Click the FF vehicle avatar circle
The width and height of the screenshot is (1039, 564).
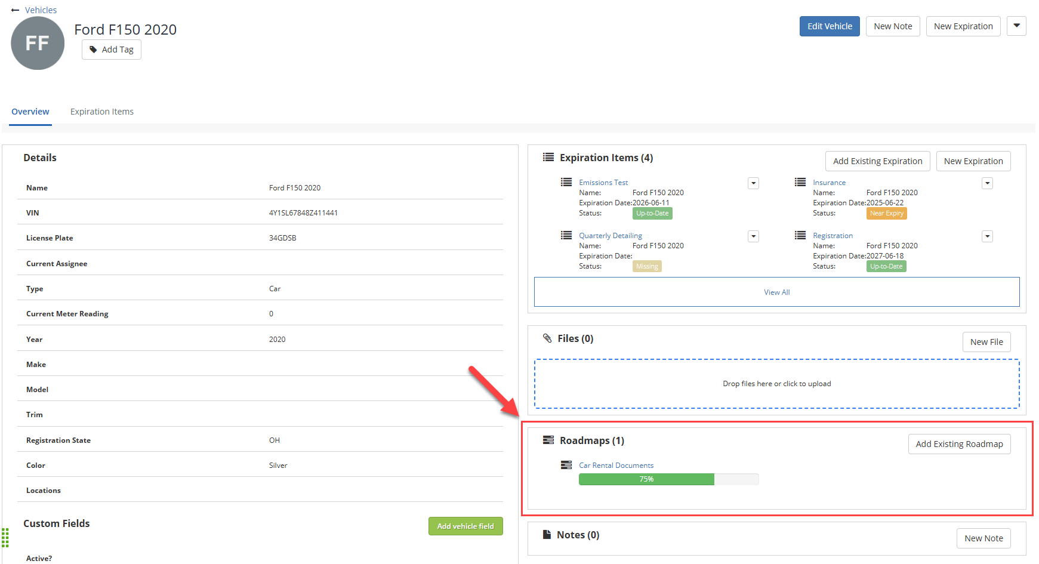click(38, 43)
